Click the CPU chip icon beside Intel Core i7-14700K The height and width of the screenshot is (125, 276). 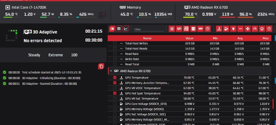[8, 7]
